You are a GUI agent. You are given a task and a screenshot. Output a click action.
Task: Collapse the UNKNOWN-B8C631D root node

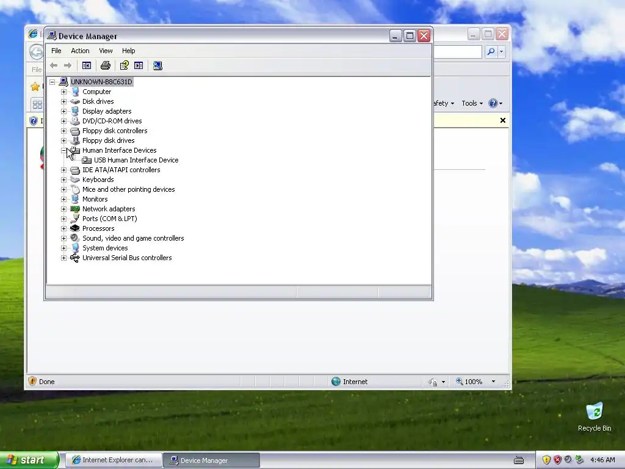click(52, 82)
